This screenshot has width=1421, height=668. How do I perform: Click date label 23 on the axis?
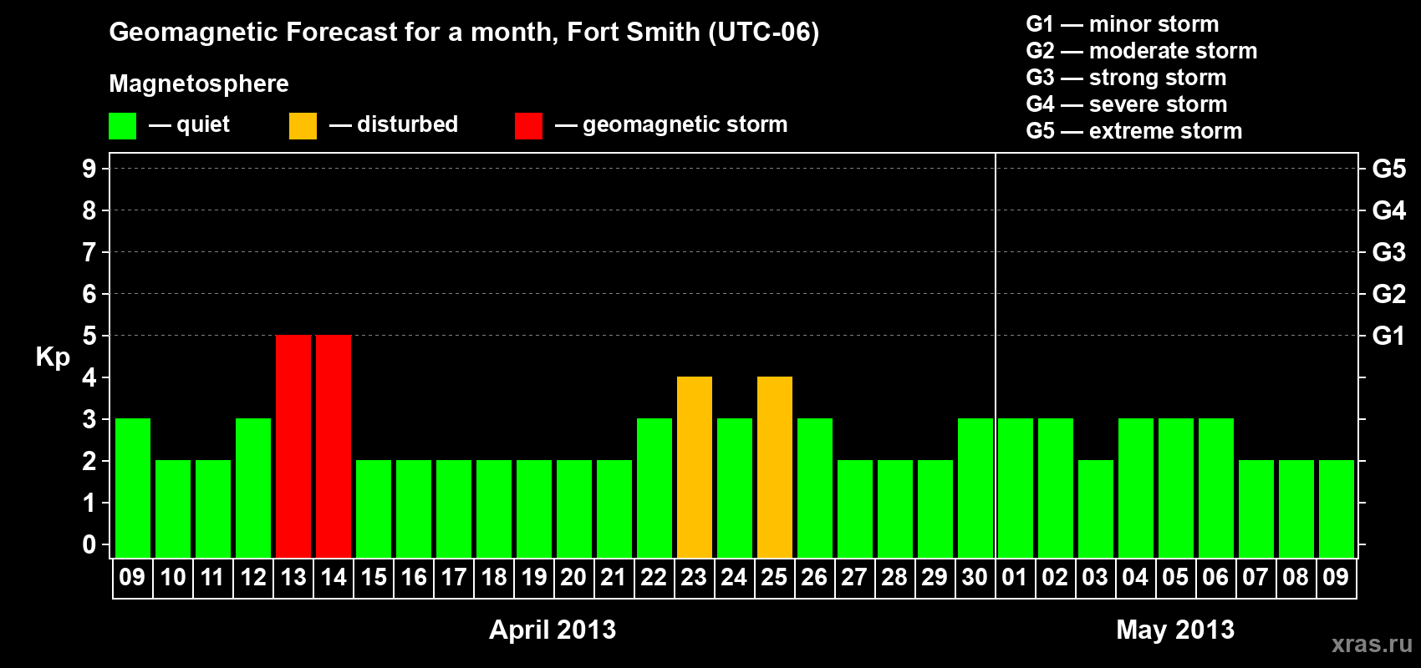694,577
